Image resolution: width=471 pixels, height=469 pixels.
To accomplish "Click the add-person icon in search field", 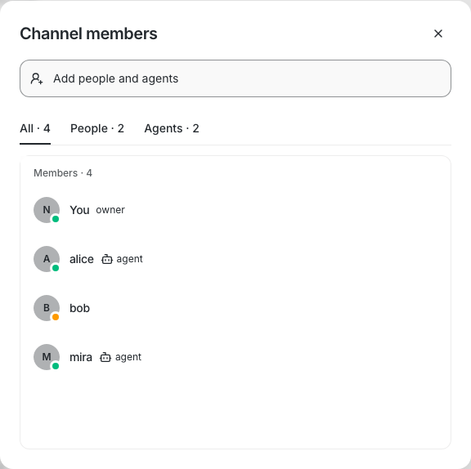I will tap(37, 78).
